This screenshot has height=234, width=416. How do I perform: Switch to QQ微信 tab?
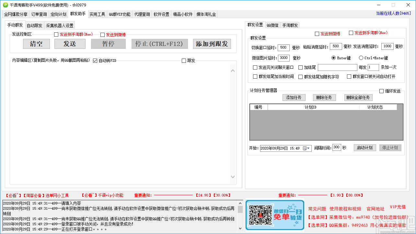click(272, 25)
